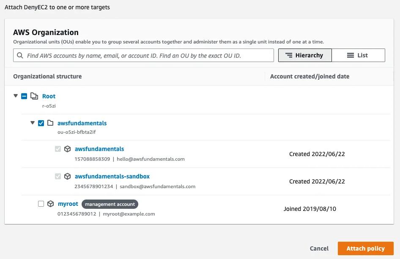Toggle the Root checkbox
This screenshot has width=400, height=259.
[x=24, y=96]
